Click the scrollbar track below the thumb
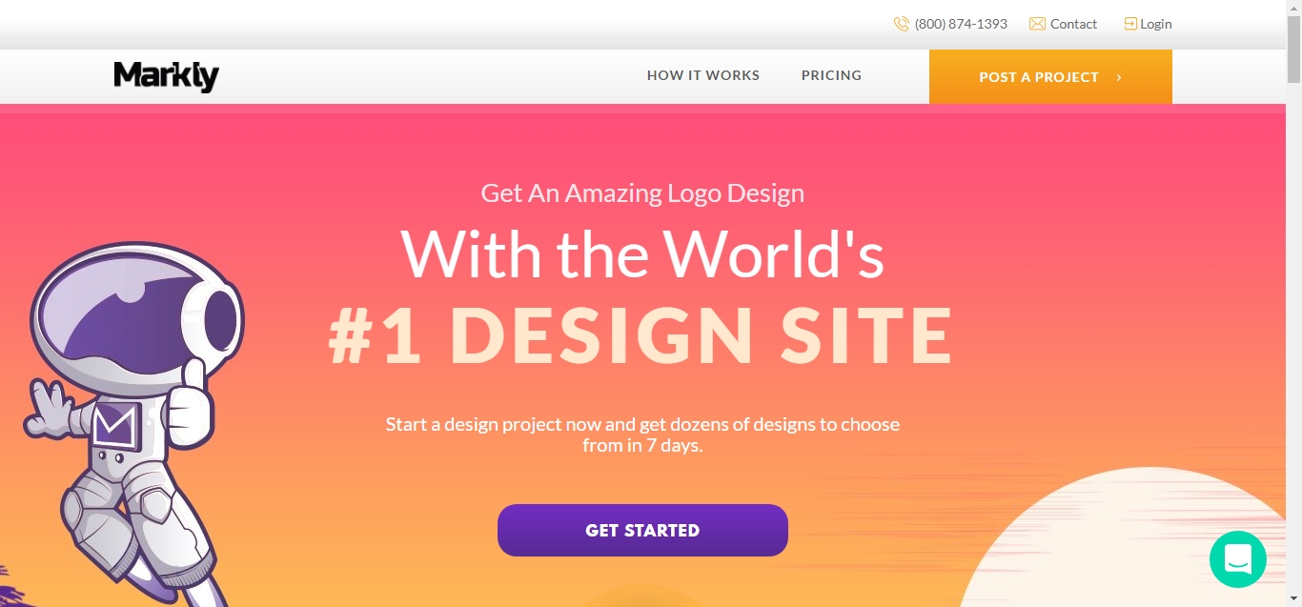Screen dimensions: 1302x607 point(1293,334)
